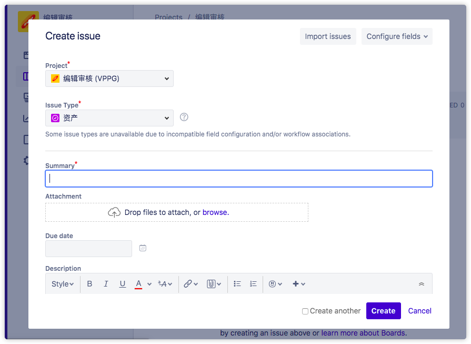Open the due date calendar picker
Screen dimensions: 471x344
[x=143, y=248]
